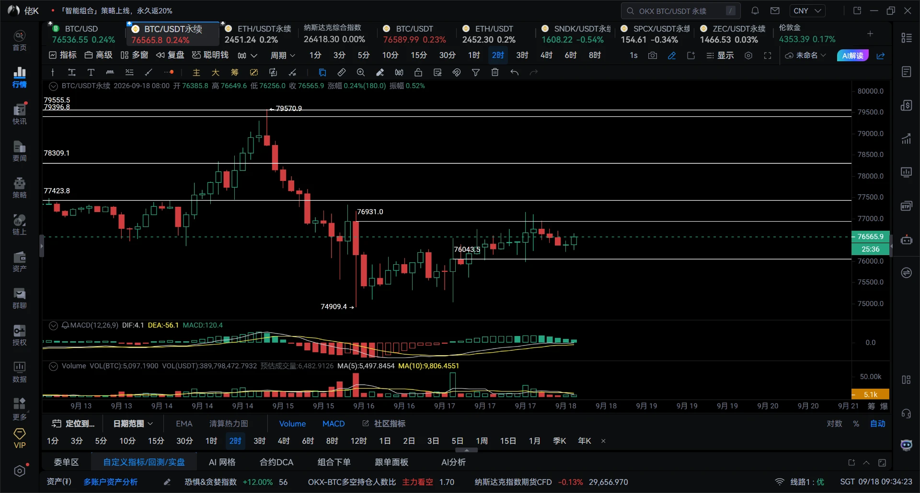Undo the last drawing action

click(x=514, y=72)
